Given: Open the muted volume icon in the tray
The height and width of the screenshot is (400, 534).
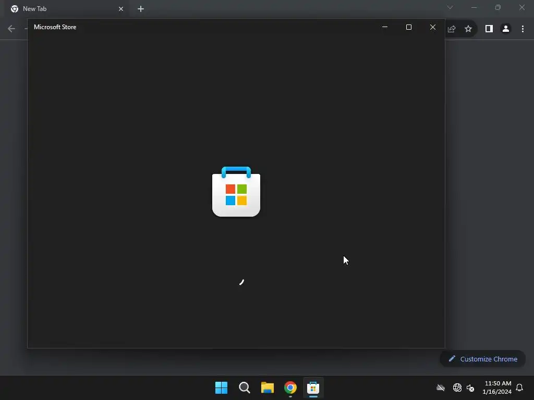Looking at the screenshot, I should (470, 387).
